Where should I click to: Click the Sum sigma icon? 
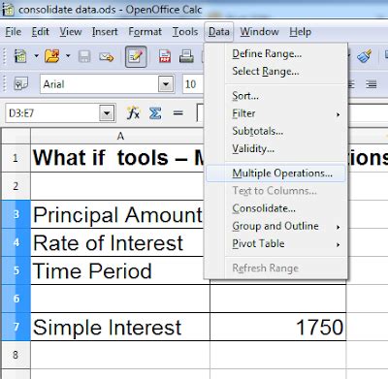(x=155, y=113)
